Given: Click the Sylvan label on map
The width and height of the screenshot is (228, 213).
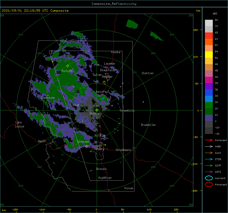Looking at the screenshot, I should [97, 75].
